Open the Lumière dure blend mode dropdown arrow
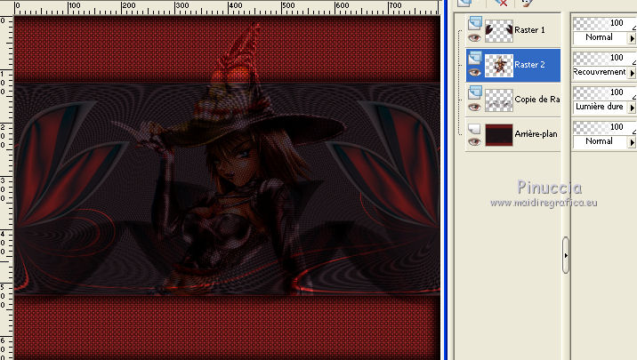637x360 pixels. 632,108
